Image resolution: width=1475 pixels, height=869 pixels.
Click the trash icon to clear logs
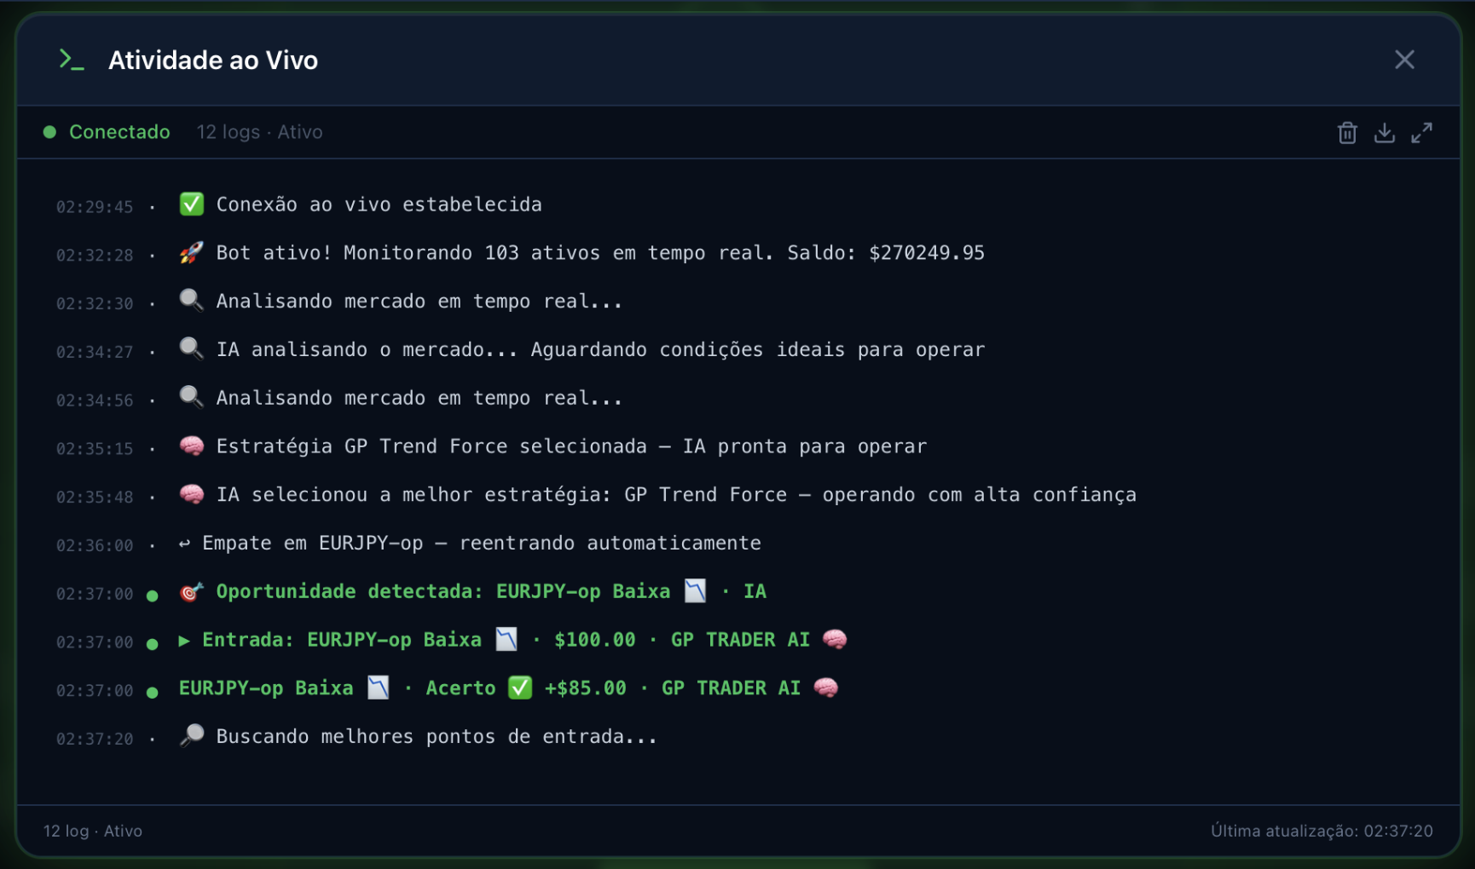(x=1347, y=133)
